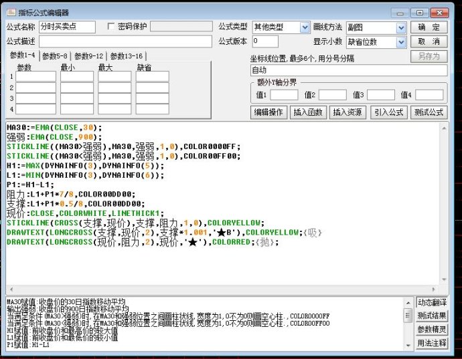462x359 pixels.
Task: Click the formula editor title bar icon
Action: tap(11, 13)
